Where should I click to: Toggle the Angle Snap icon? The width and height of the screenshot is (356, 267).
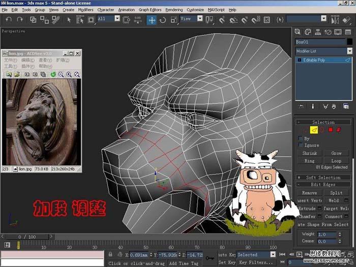233,20
